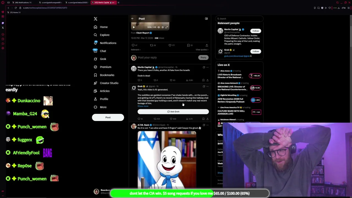Reply to main post with 47 comments

click(134, 45)
